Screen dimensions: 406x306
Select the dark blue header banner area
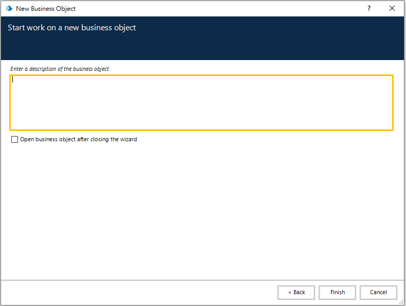(x=202, y=39)
